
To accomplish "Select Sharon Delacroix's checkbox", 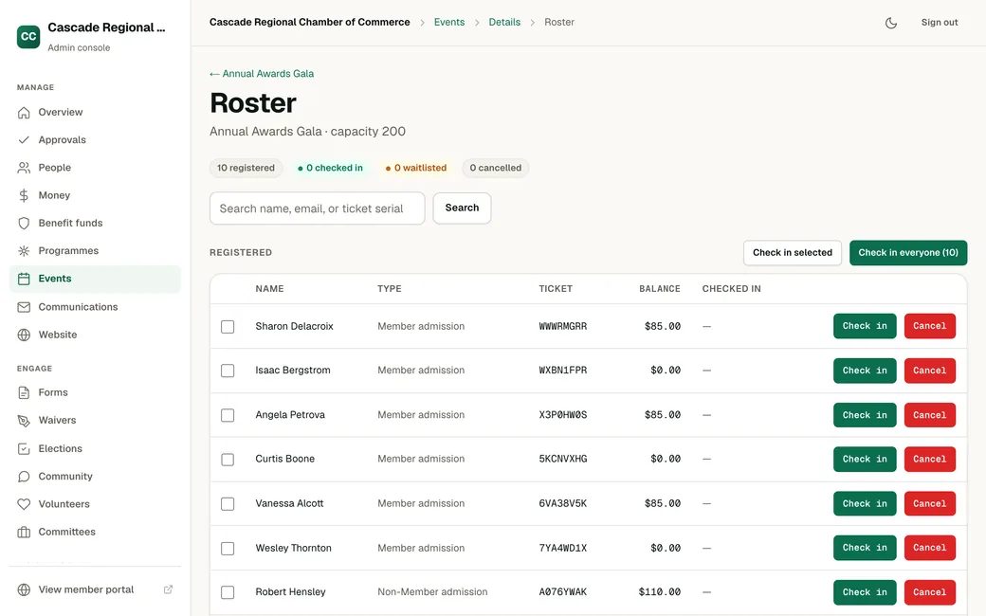I will coord(228,327).
